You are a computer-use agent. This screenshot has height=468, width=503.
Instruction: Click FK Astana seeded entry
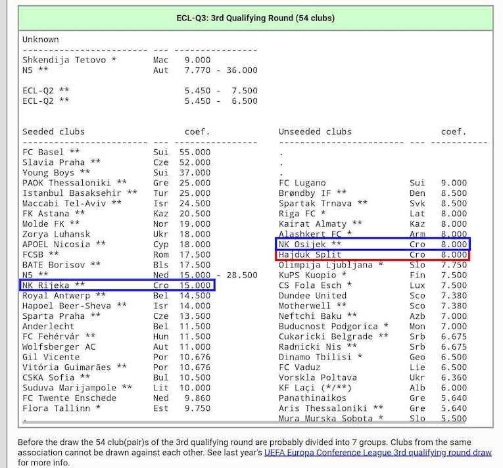pyautogui.click(x=116, y=214)
